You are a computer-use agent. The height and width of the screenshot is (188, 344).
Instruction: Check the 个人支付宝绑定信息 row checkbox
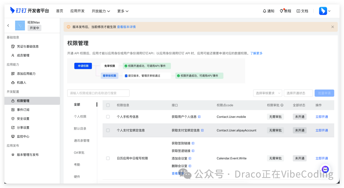pyautogui.click(x=108, y=130)
